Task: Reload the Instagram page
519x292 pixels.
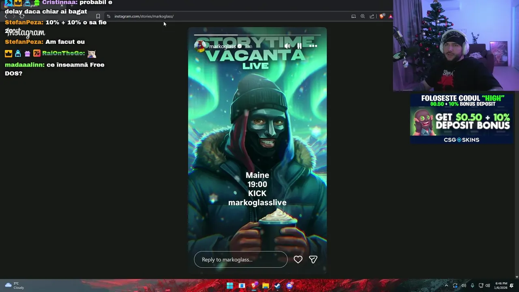Action: coord(22,16)
